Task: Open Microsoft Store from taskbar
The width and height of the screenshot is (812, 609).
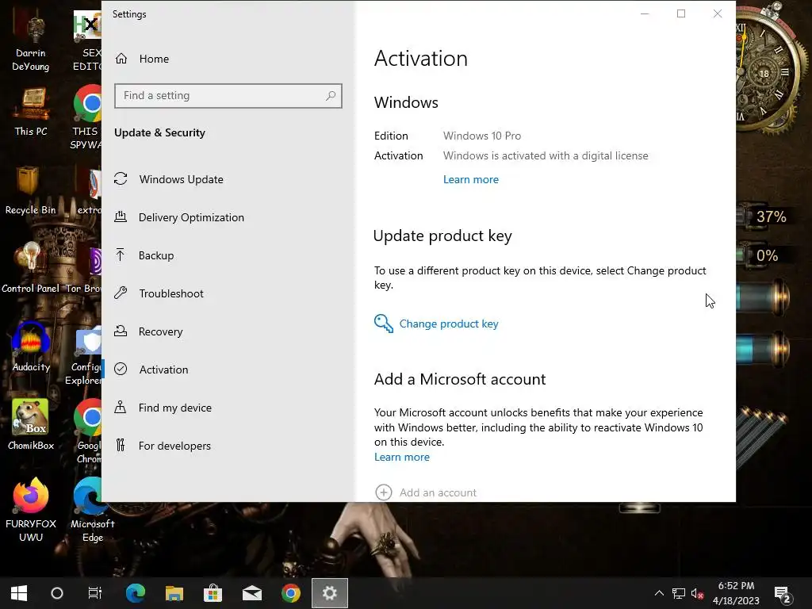Action: pyautogui.click(x=213, y=593)
